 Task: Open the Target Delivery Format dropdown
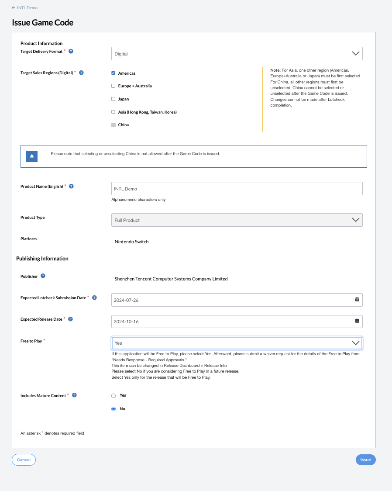point(237,54)
